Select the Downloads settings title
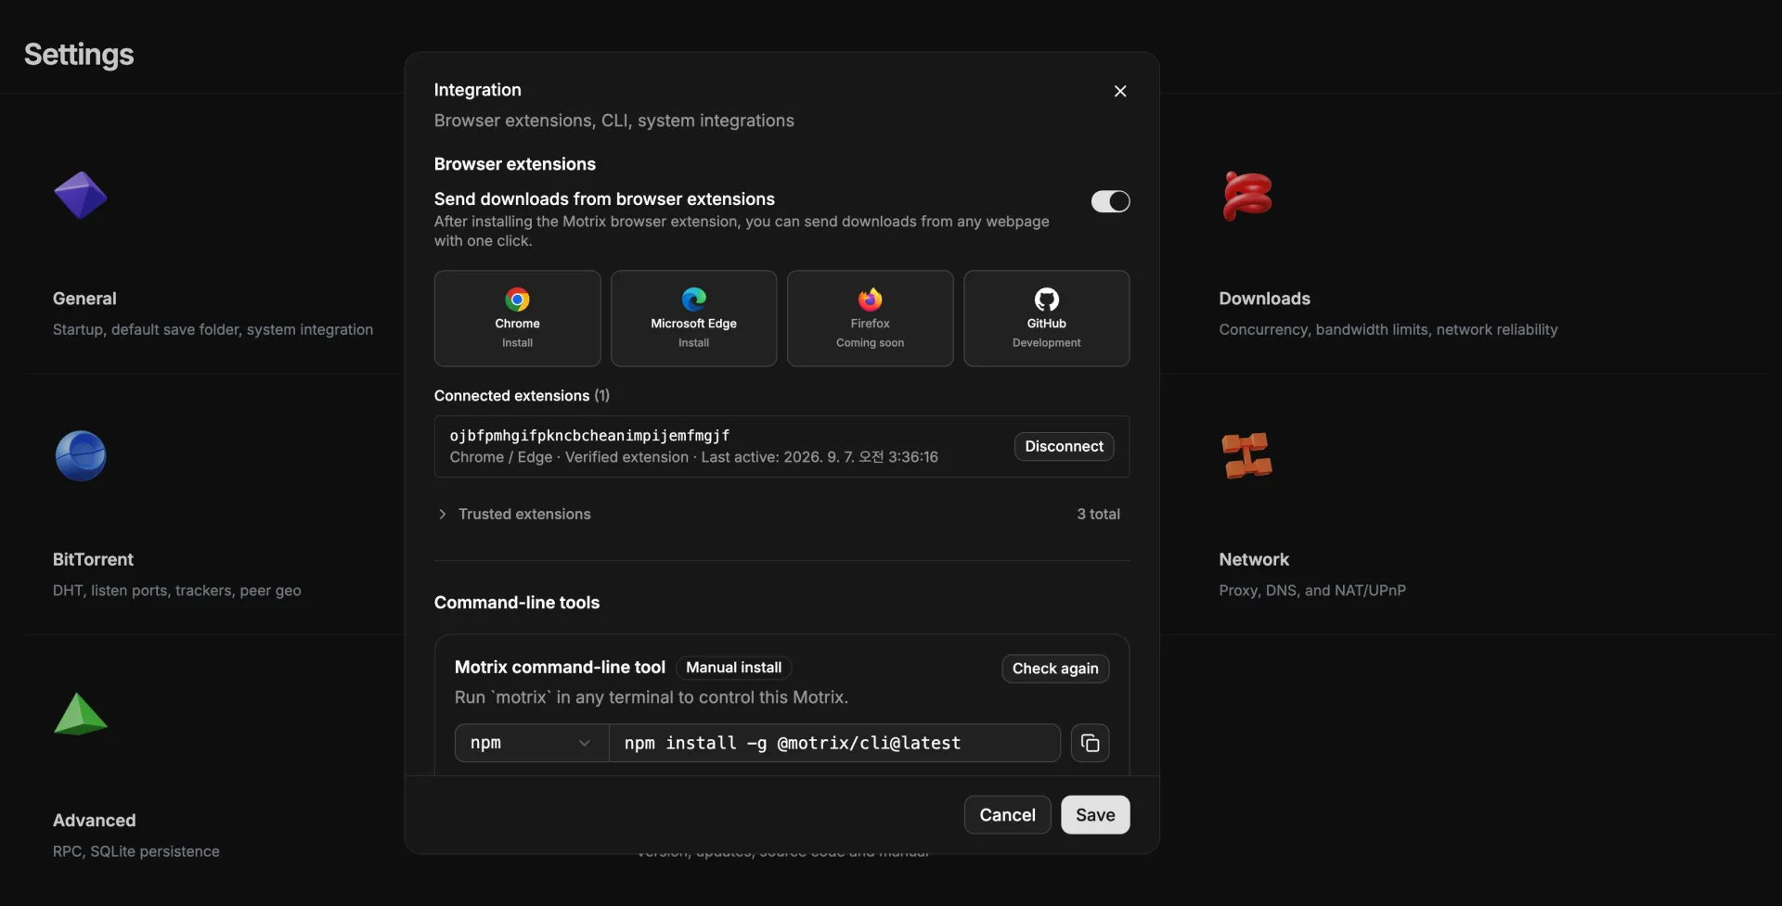Image resolution: width=1782 pixels, height=906 pixels. (x=1264, y=299)
